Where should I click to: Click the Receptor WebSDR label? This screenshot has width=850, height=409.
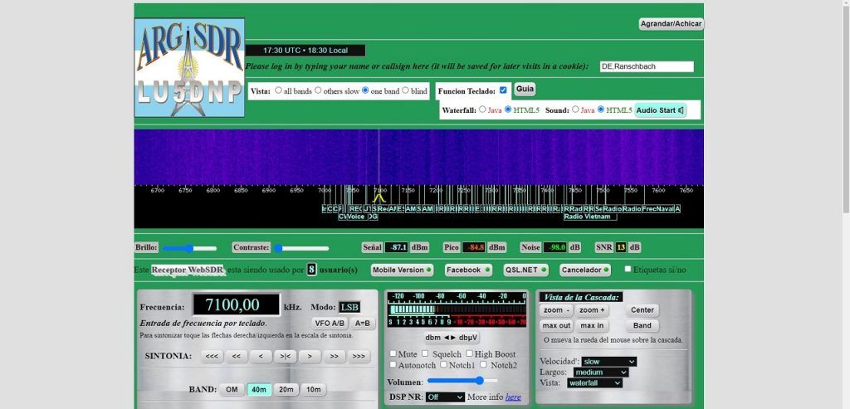tap(188, 270)
